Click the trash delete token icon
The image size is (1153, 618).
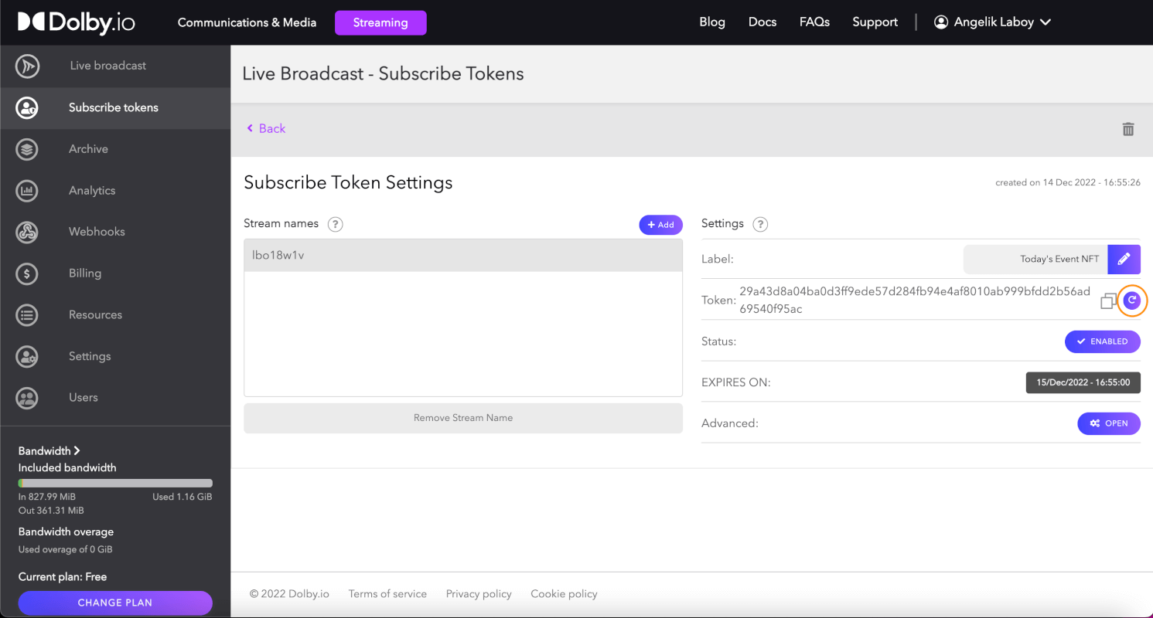click(1128, 129)
